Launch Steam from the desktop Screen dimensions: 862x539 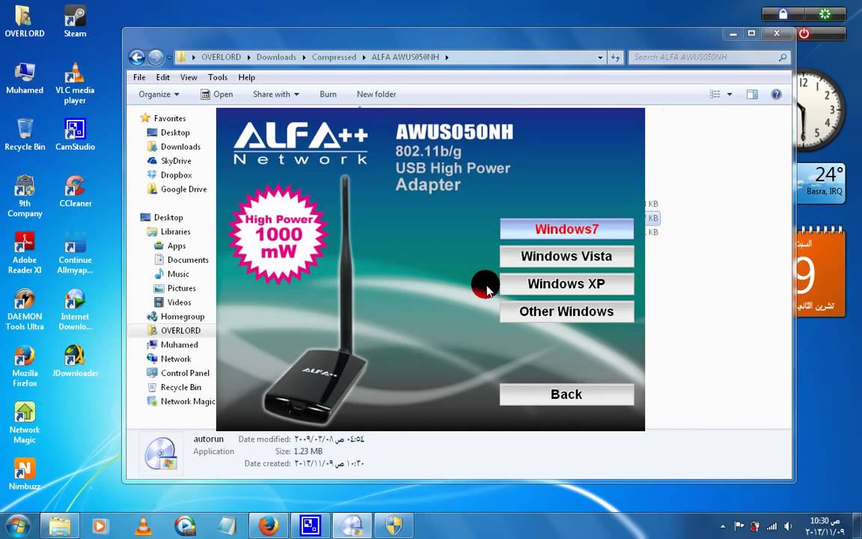[x=75, y=21]
